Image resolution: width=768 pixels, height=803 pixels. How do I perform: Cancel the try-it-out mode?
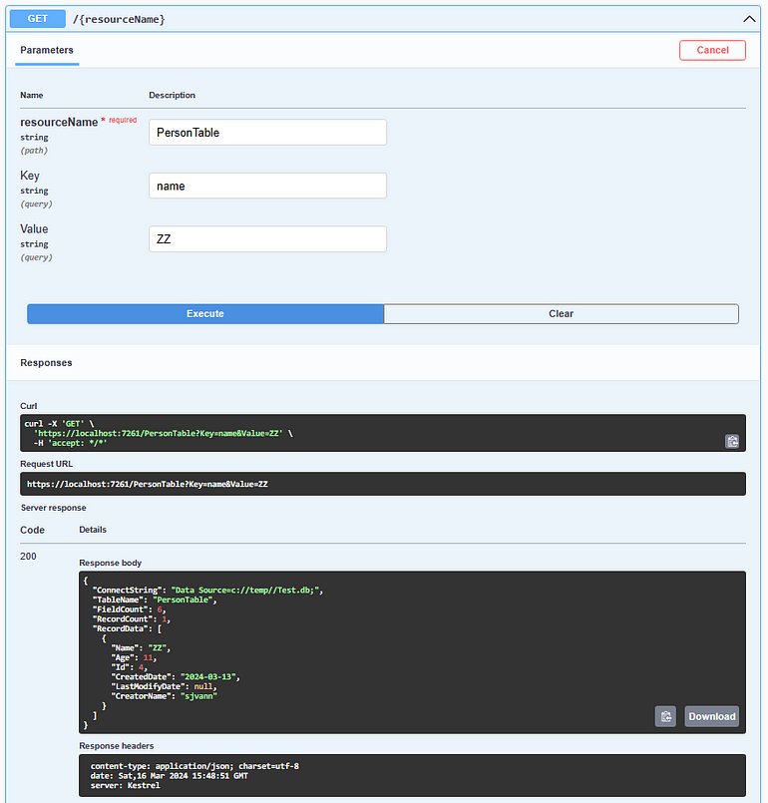coord(712,50)
